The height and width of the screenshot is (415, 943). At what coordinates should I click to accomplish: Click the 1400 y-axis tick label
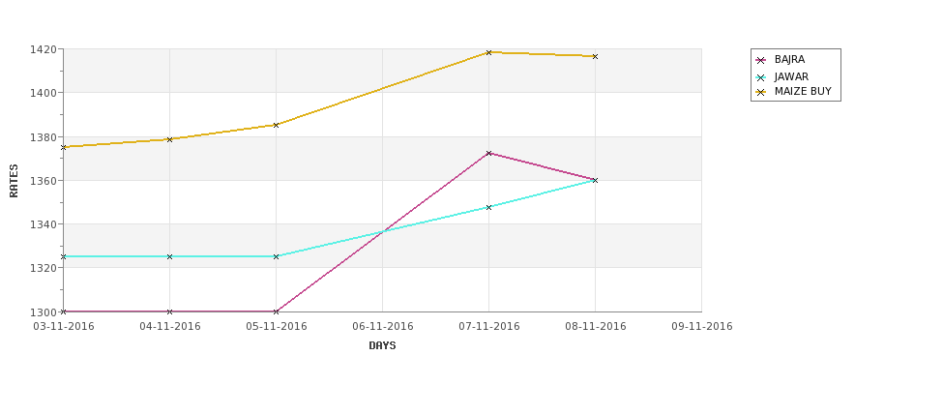pyautogui.click(x=44, y=93)
